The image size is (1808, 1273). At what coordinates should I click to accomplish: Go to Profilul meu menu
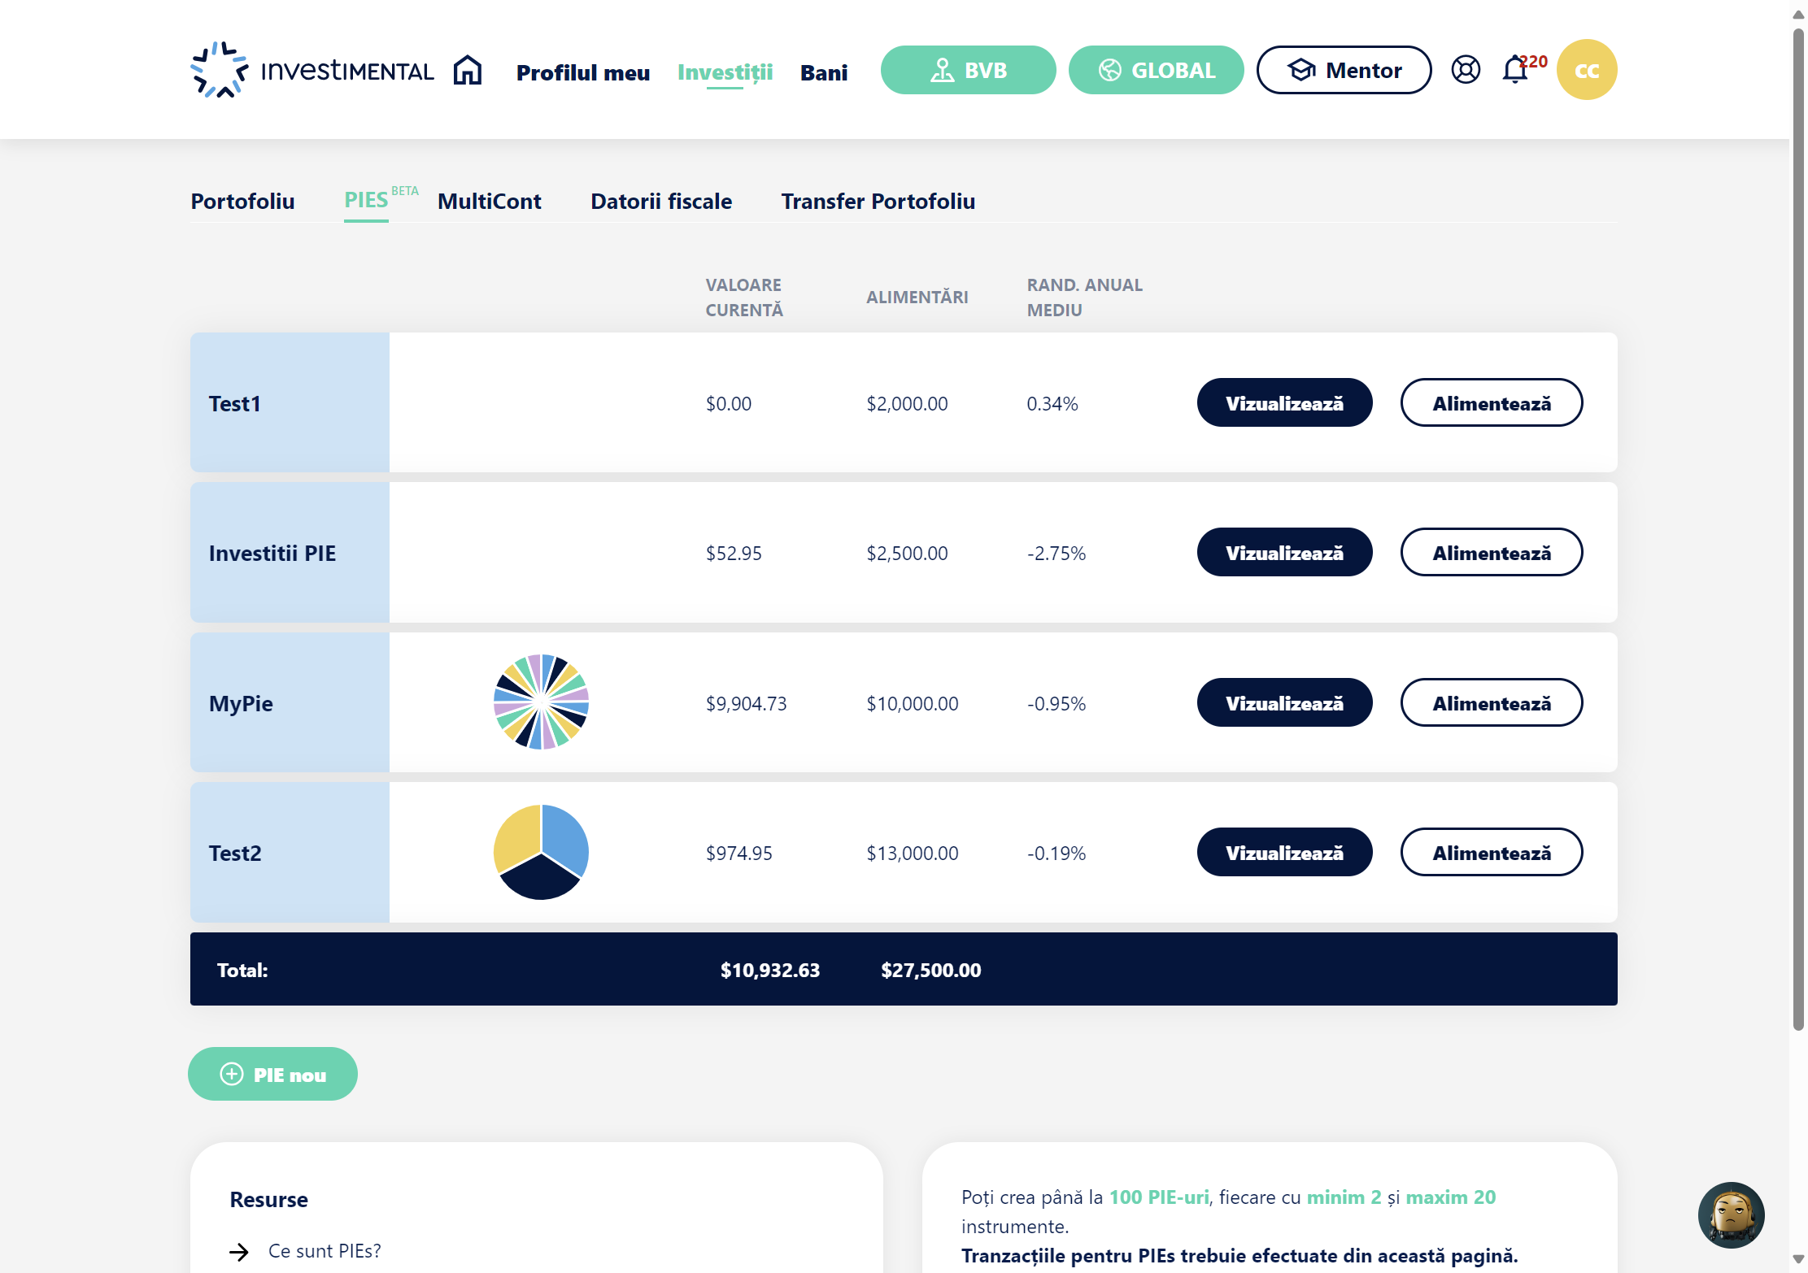(583, 72)
